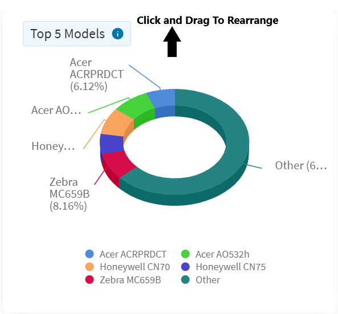Toggle Honeywell CN70 legend series

click(x=128, y=267)
